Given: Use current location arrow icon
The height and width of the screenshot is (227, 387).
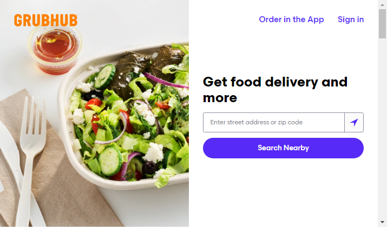Looking at the screenshot, I should point(354,123).
